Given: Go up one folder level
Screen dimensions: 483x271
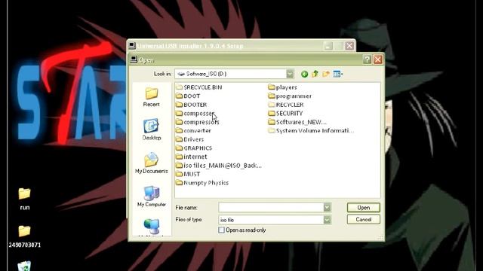Looking at the screenshot, I should coord(315,74).
